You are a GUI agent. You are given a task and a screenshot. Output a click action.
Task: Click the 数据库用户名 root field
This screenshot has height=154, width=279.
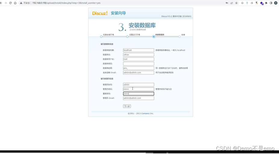point(138,59)
